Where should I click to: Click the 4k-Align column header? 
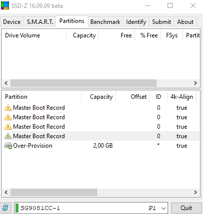(182, 97)
